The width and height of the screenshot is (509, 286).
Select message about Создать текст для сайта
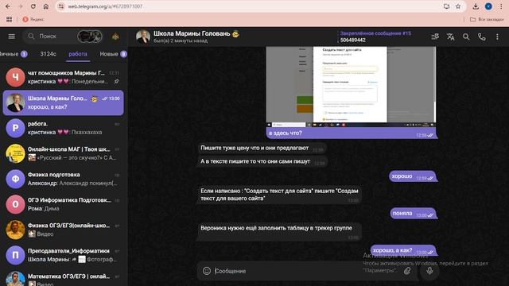click(x=279, y=195)
